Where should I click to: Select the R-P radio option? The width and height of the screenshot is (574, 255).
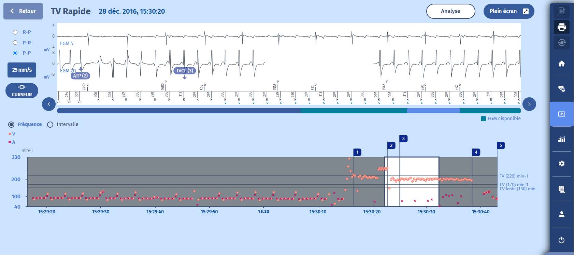point(15,32)
